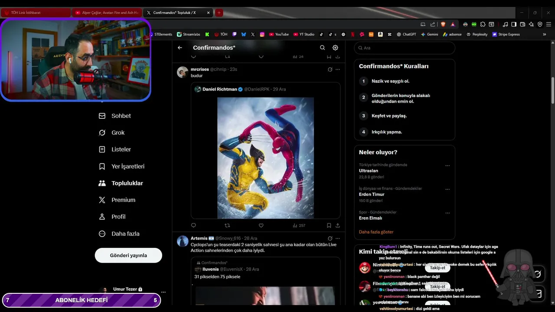Viewport: 555px width, 312px height.
Task: Open the TÖH bookmark
Action: pyautogui.click(x=221, y=34)
